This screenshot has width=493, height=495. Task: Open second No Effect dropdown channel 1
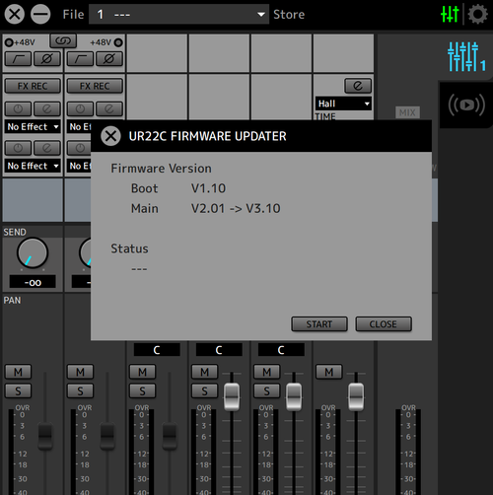click(x=33, y=166)
